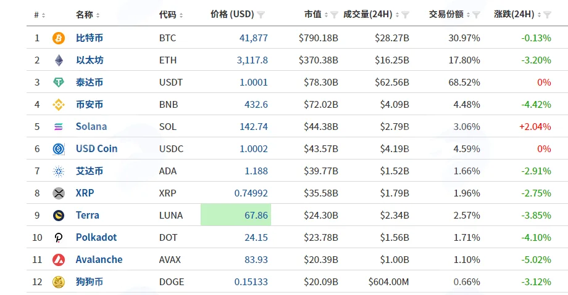This screenshot has width=568, height=295.
Task: Click the Tether green logo icon
Action: [59, 83]
